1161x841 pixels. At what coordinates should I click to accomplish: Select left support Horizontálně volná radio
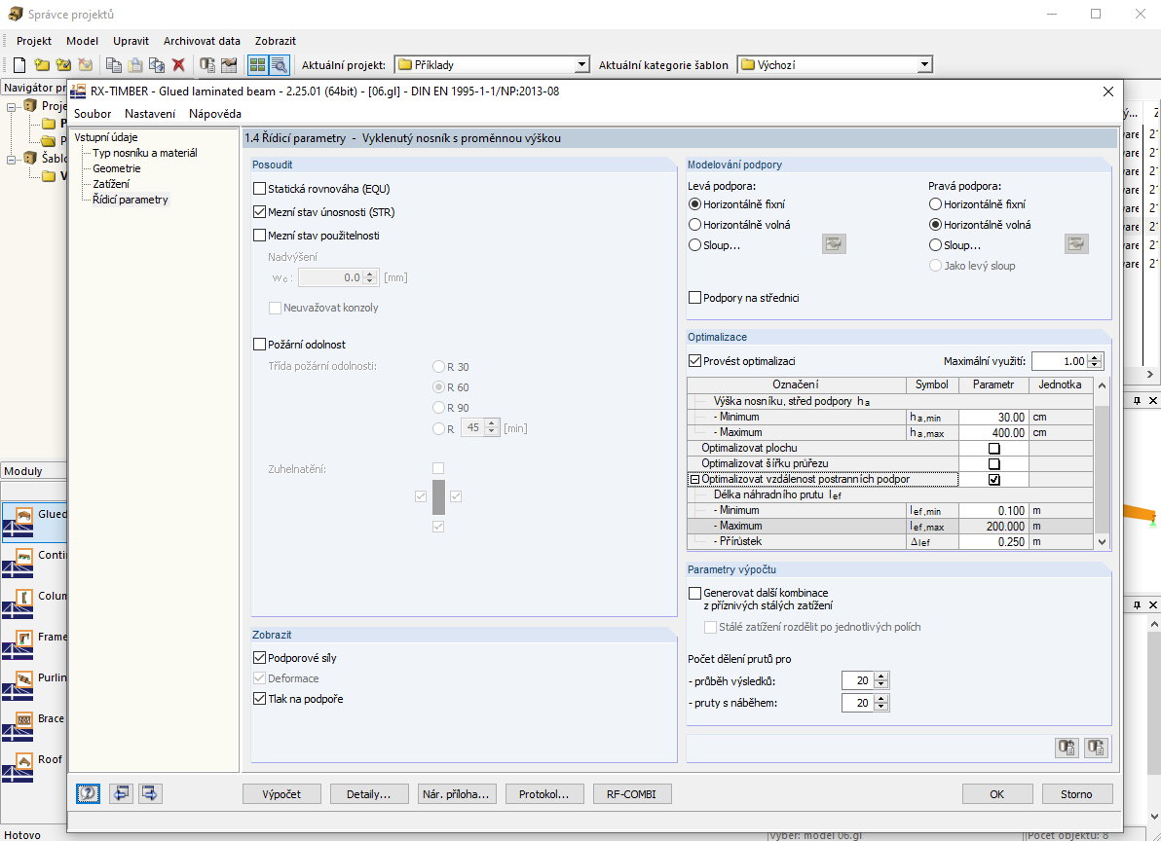[694, 224]
